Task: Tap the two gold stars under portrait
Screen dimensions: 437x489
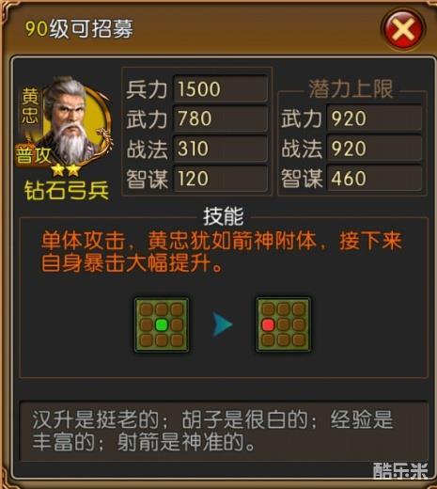Action: (66, 170)
